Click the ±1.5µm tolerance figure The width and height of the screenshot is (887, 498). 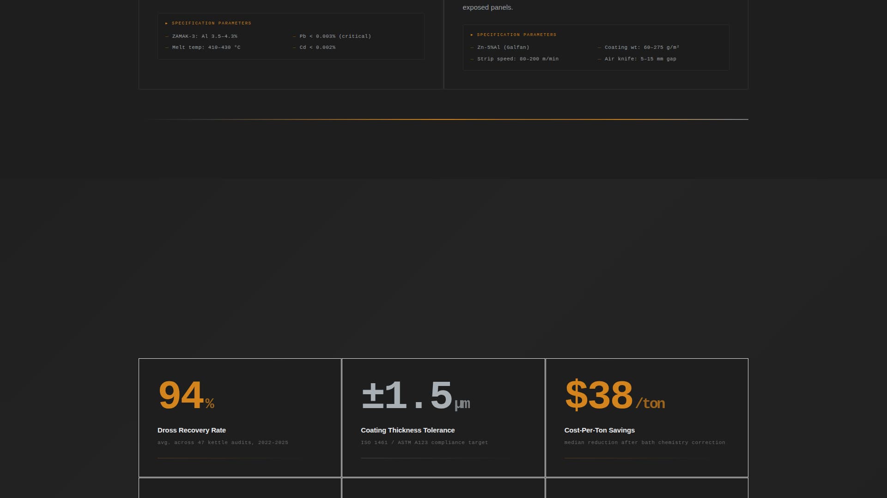pos(415,396)
